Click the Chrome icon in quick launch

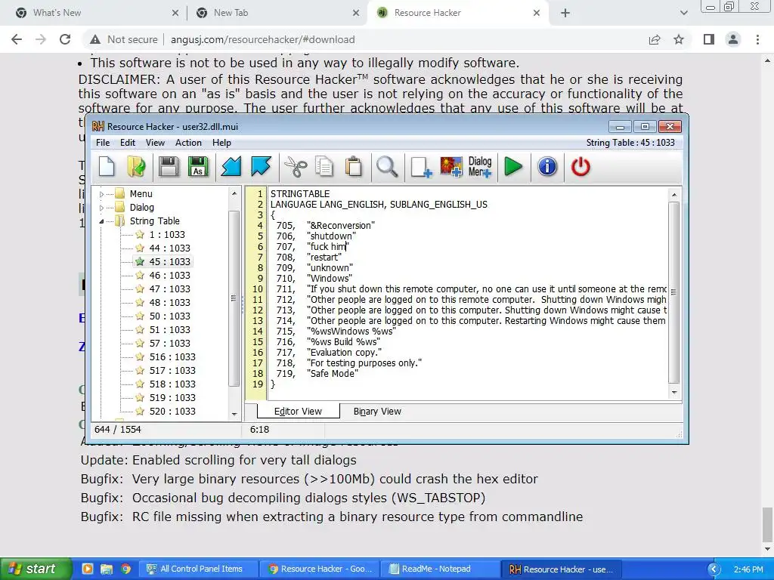tap(126, 569)
